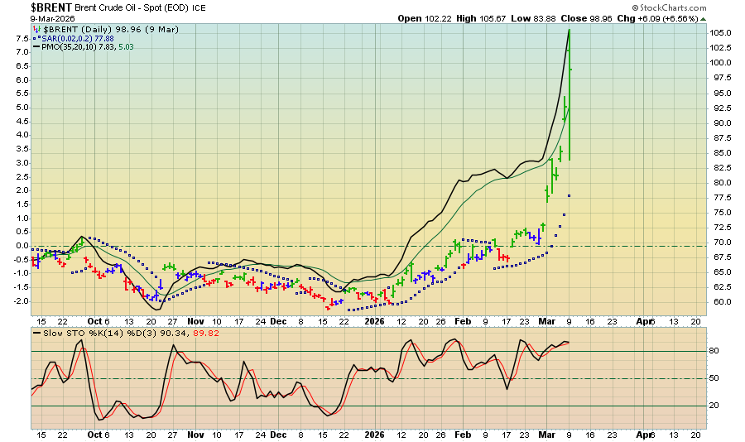This screenshot has height=442, width=745.
Task: Click the candlestick icon in $BRENT legend
Action: [x=37, y=28]
